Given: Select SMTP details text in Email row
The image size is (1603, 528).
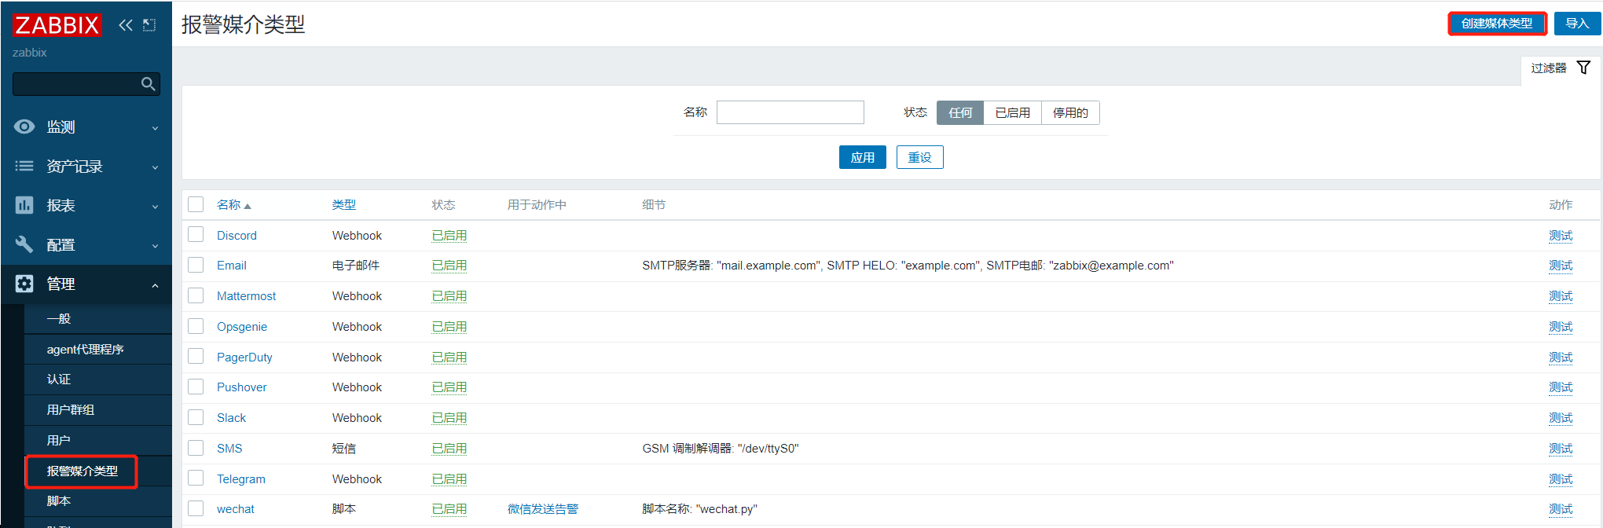Looking at the screenshot, I should (x=908, y=265).
